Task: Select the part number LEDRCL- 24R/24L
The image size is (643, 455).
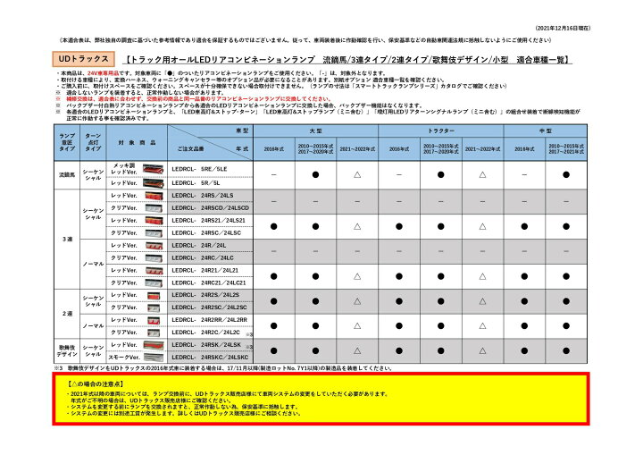Action: pyautogui.click(x=199, y=246)
